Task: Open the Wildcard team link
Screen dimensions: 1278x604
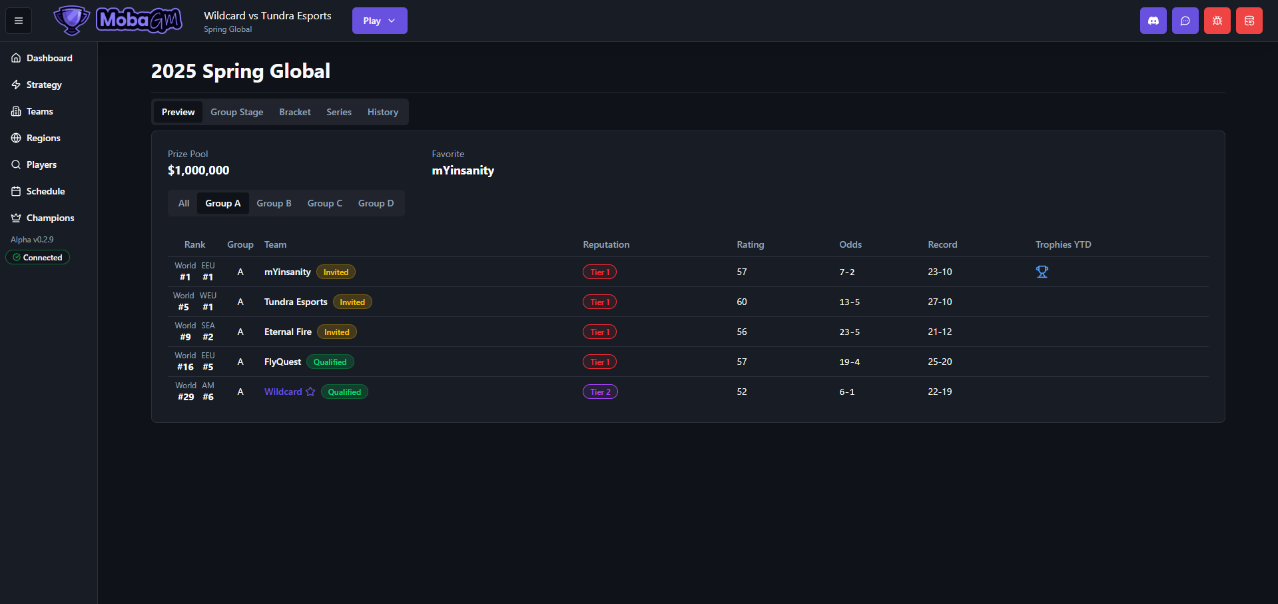Action: tap(283, 392)
